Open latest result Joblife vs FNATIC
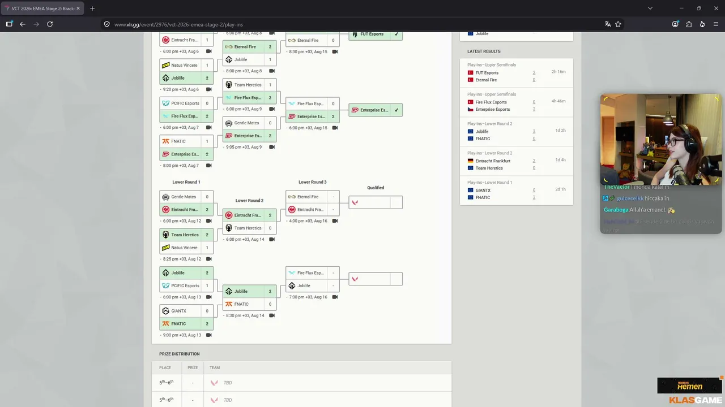This screenshot has height=407, width=725. point(517,132)
